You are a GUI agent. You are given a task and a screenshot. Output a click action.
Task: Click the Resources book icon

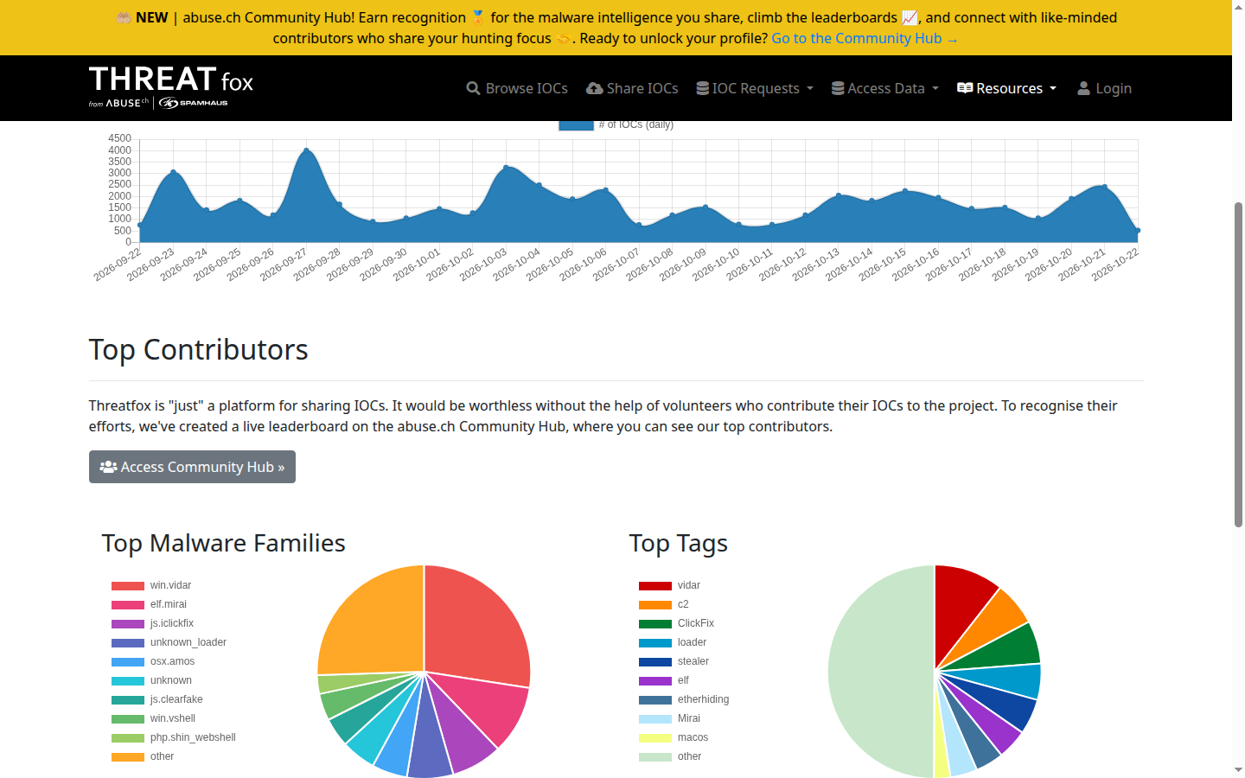[x=965, y=88]
